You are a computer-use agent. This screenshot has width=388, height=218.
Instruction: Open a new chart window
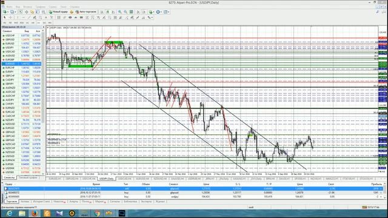tap(4, 12)
